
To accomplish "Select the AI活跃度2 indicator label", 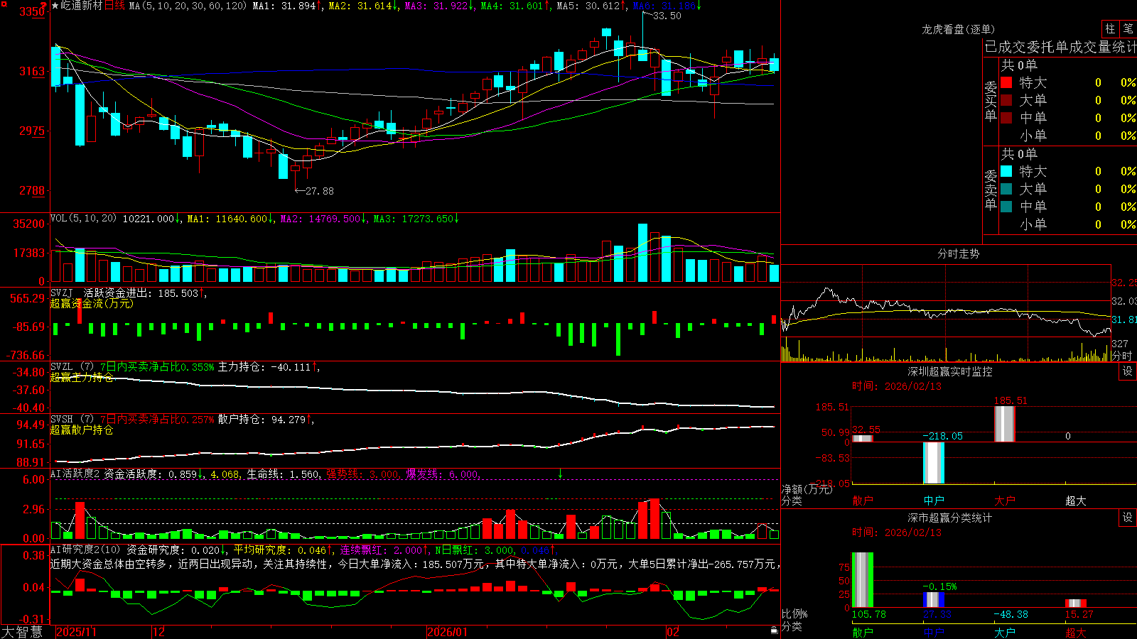I will (x=75, y=474).
